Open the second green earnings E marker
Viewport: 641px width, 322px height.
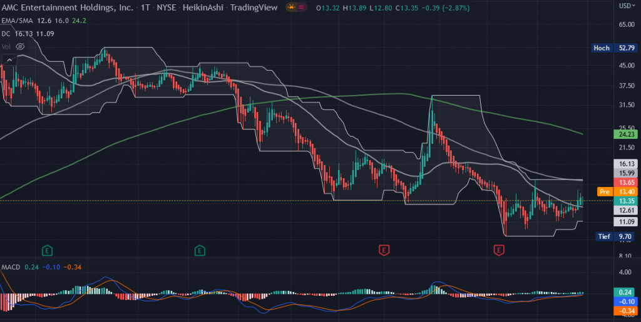click(200, 250)
